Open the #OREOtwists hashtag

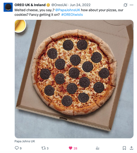pyautogui.click(x=72, y=15)
